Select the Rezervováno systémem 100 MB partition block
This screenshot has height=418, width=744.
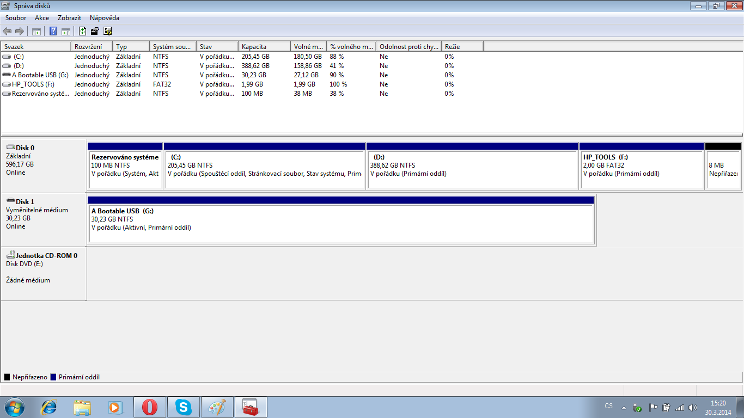tap(125, 166)
